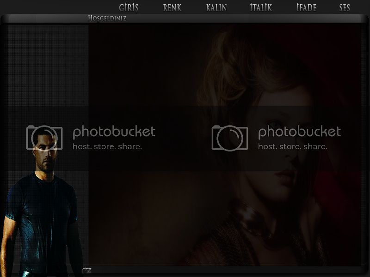This screenshot has width=370, height=277.
Task: Click the right Photobucket camera icon
Action: (x=229, y=138)
